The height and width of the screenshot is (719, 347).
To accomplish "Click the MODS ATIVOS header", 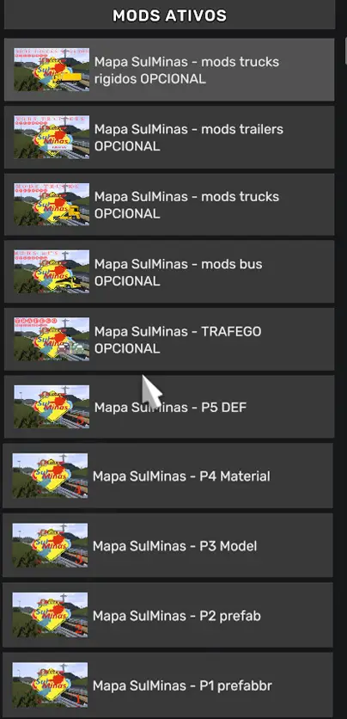I will (169, 15).
